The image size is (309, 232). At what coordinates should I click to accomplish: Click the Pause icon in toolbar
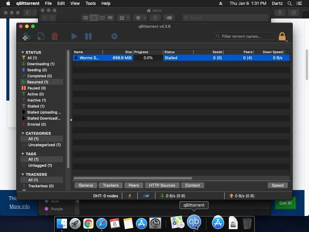(x=88, y=36)
